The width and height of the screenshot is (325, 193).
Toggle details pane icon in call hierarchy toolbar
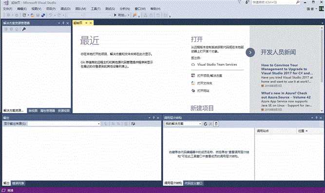(216, 124)
